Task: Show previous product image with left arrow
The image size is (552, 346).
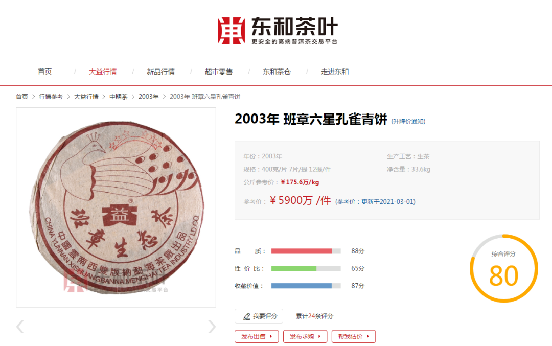Action: tap(20, 327)
